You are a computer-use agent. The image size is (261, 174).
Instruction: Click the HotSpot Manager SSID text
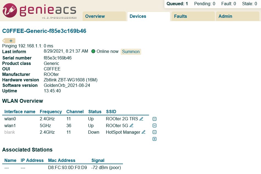coord(123,132)
